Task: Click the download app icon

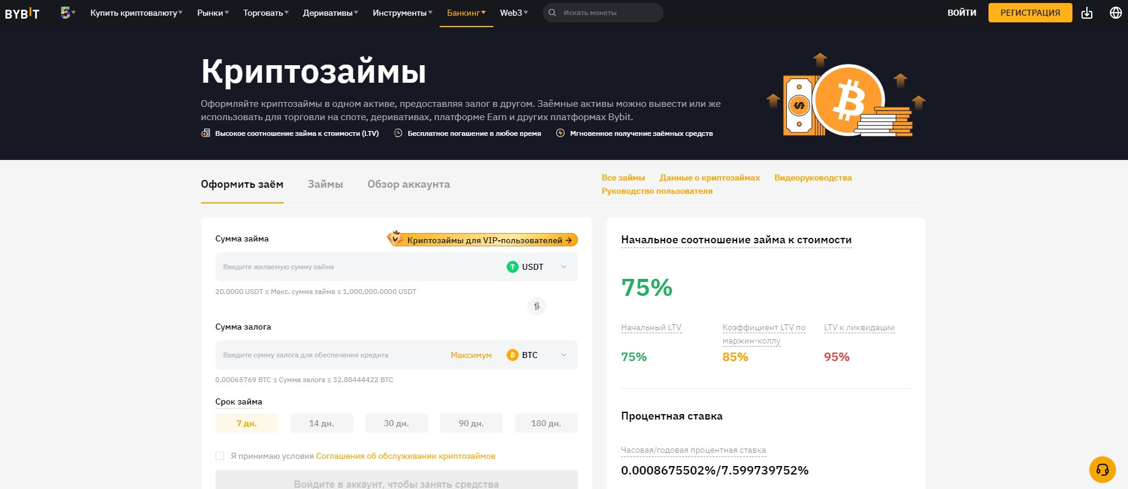Action: point(1087,13)
